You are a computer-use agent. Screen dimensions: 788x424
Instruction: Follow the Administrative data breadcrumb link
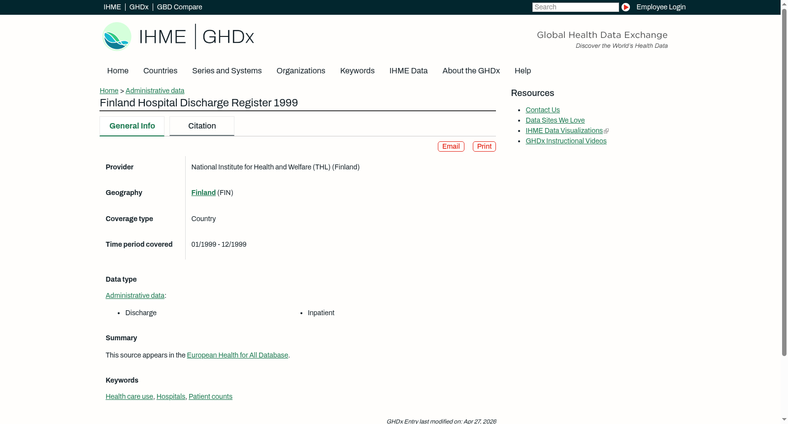point(155,91)
